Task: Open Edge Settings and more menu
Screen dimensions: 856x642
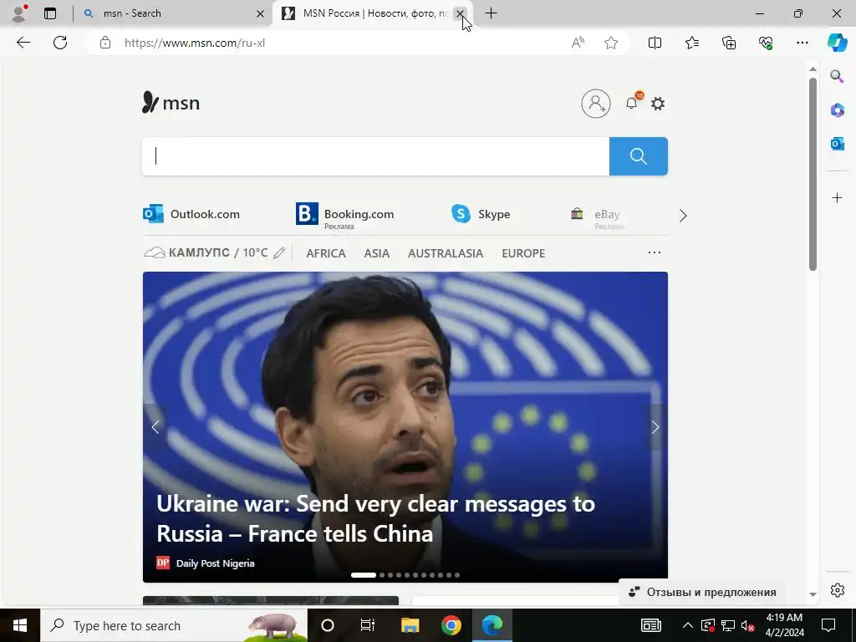Action: tap(802, 43)
